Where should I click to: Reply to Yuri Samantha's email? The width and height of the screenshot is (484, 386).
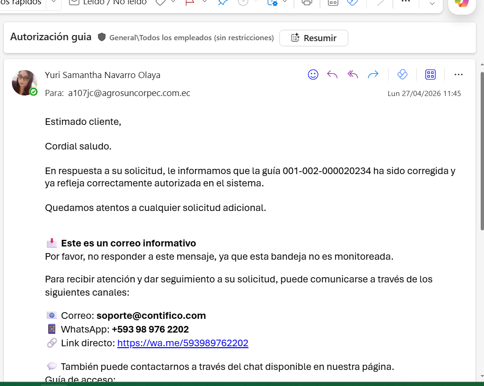332,74
